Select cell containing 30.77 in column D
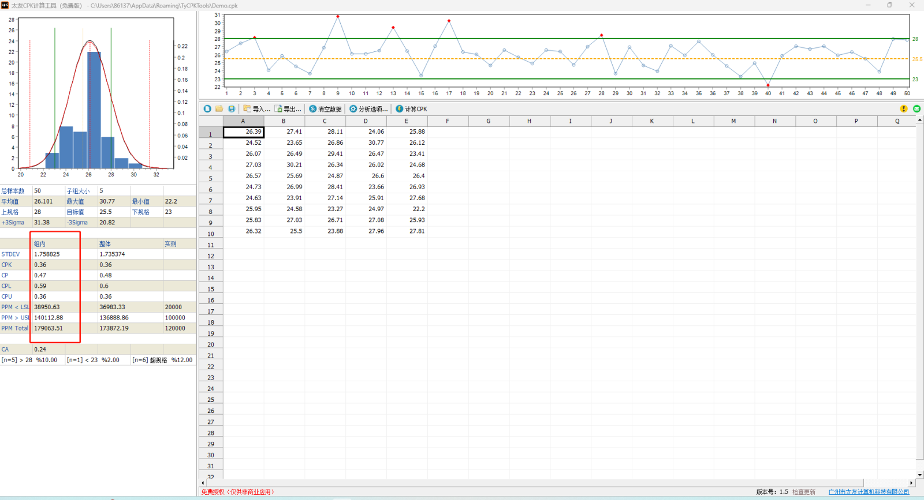The width and height of the screenshot is (924, 500). point(366,142)
